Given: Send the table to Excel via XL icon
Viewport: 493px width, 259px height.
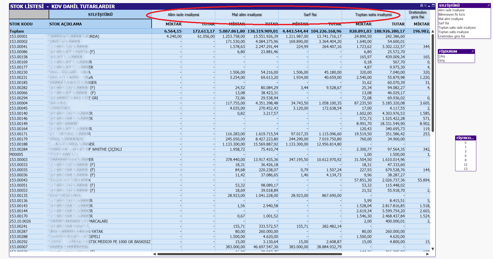Looking at the screenshot, I should pyautogui.click(x=425, y=5).
